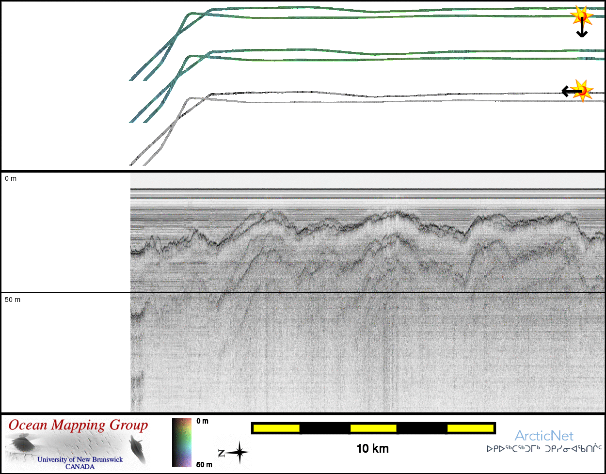Open the Ocean Mapping Group title link

tap(78, 426)
